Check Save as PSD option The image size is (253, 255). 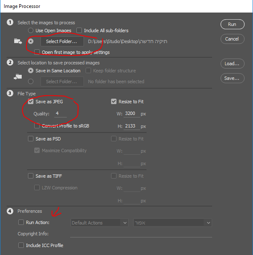(30, 139)
